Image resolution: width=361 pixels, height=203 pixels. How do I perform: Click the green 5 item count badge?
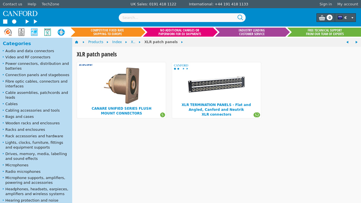pyautogui.click(x=162, y=115)
